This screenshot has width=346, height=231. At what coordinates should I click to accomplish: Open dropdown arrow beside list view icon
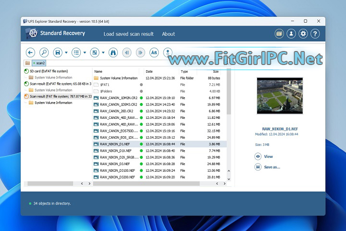85,52
